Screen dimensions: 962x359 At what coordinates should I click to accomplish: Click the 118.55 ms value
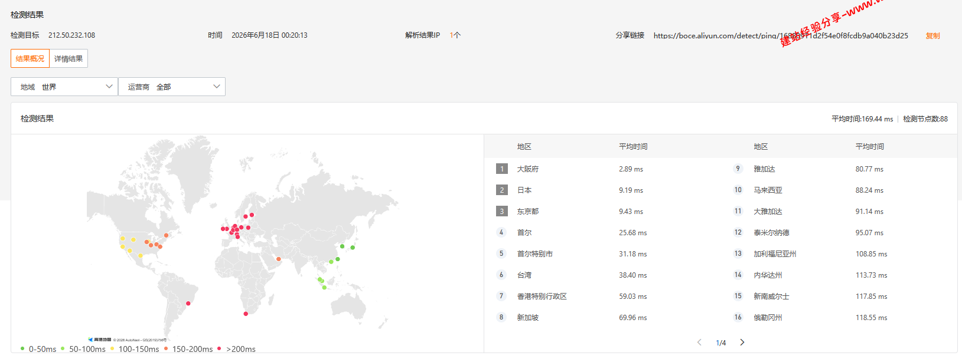[x=871, y=318]
